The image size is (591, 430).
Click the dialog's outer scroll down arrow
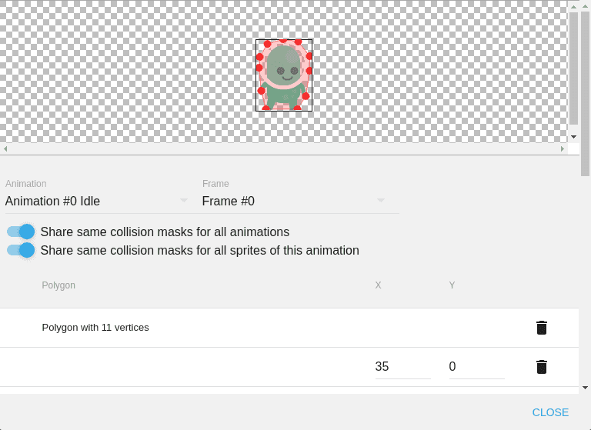coord(585,388)
